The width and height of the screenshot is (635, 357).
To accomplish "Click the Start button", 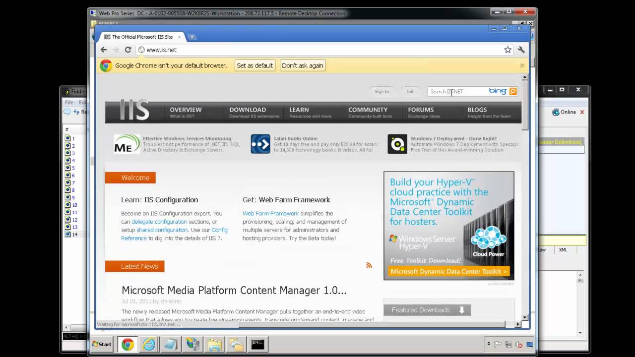I will [x=102, y=344].
